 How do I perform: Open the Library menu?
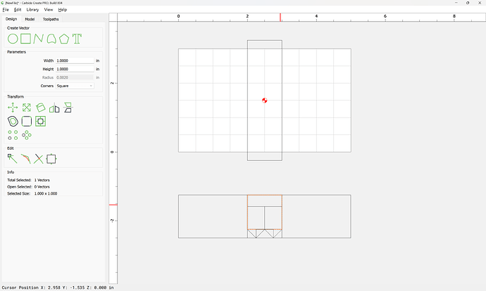[x=32, y=10]
